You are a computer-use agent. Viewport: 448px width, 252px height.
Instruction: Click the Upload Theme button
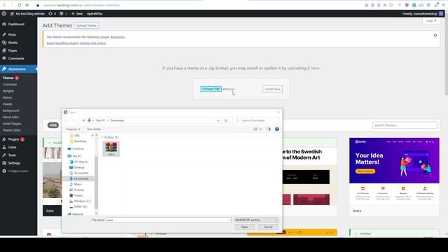coord(86,25)
